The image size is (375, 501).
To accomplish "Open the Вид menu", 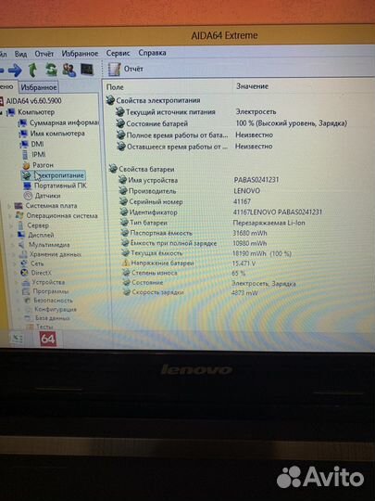I will 20,54.
